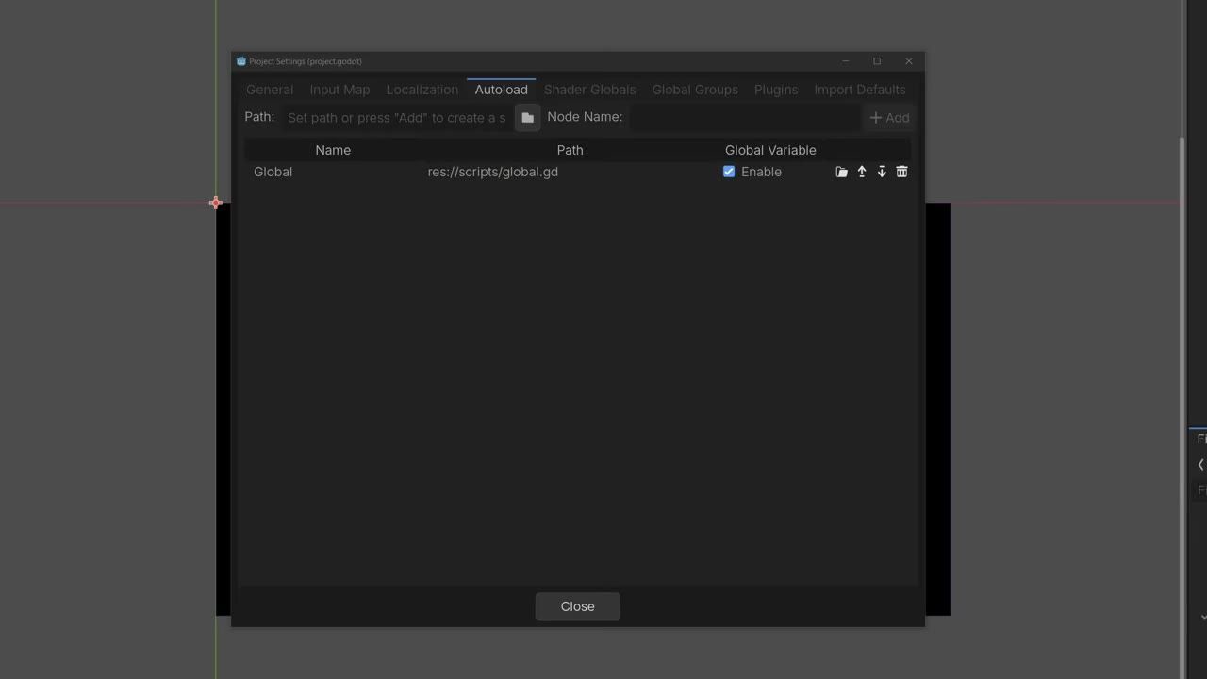Toggle the Enable global variable checkbox
Screen dimensions: 1207x679
coord(729,172)
